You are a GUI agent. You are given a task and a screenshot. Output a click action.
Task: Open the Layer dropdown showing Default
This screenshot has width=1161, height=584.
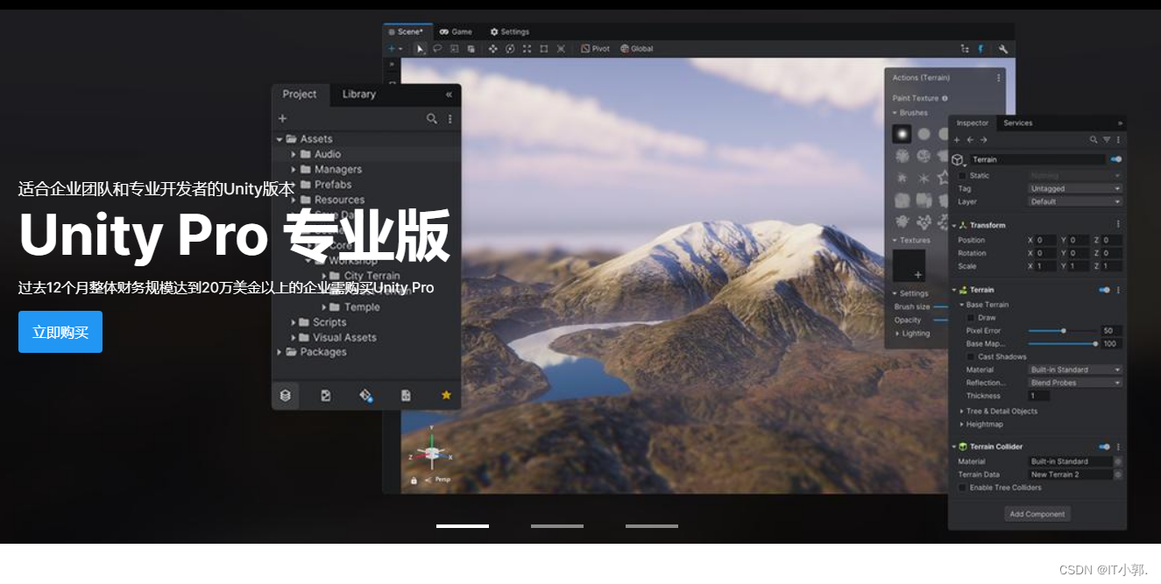point(1075,201)
